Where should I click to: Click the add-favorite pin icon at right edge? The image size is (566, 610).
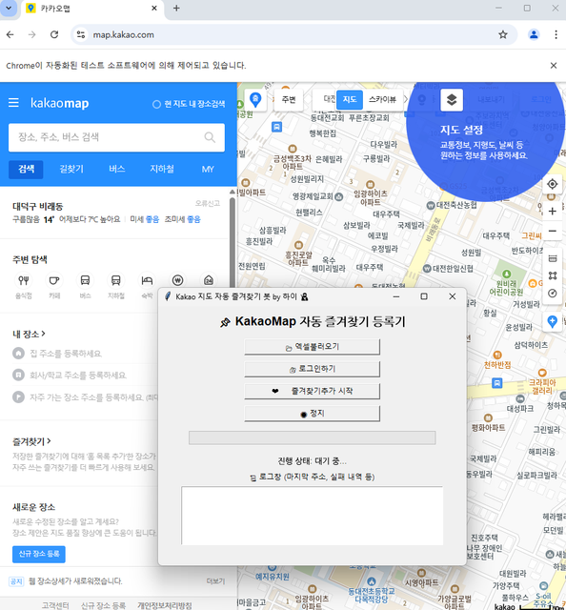552,322
